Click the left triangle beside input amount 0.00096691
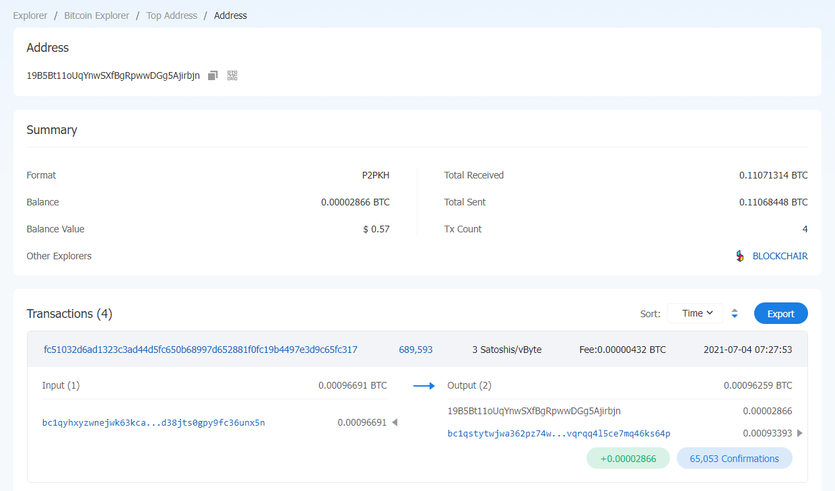 coord(395,422)
